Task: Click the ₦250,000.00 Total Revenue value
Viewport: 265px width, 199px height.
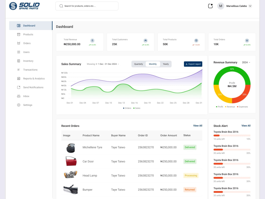Action: 72,44
